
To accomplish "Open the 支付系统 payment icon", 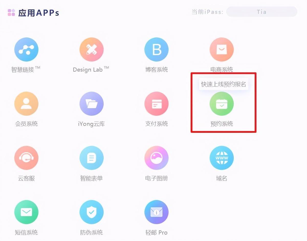I will (x=157, y=104).
